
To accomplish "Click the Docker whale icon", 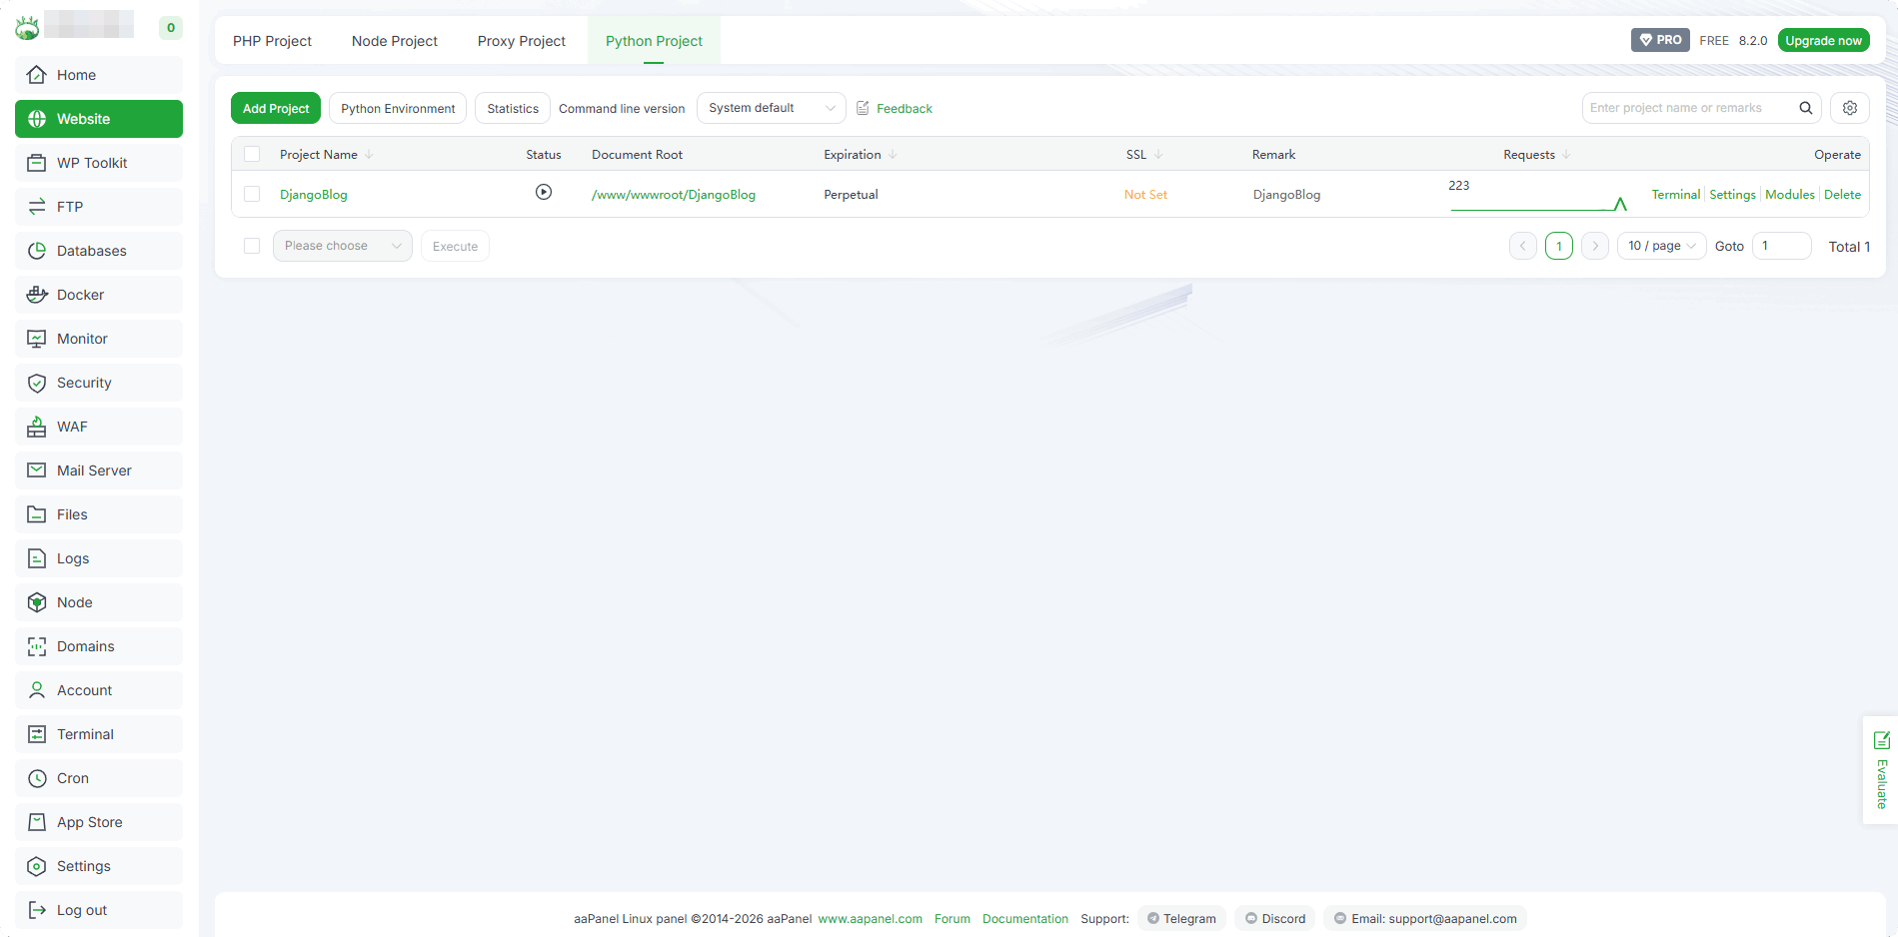I will click(37, 295).
